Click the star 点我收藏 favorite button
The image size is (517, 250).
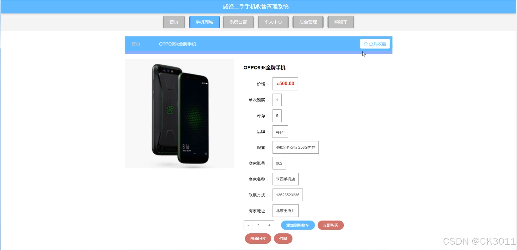375,44
